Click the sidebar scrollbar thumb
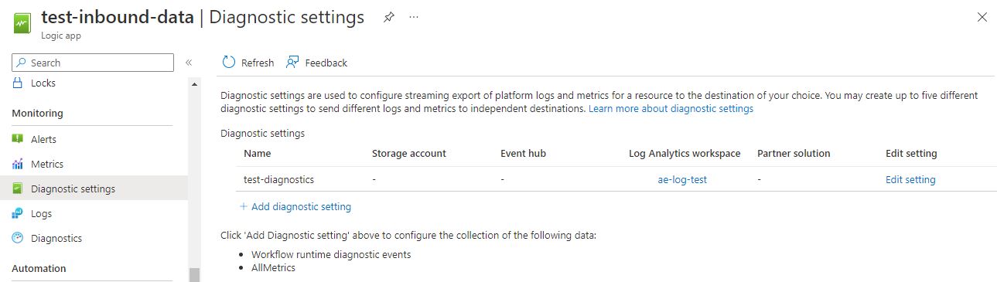 pyautogui.click(x=195, y=274)
